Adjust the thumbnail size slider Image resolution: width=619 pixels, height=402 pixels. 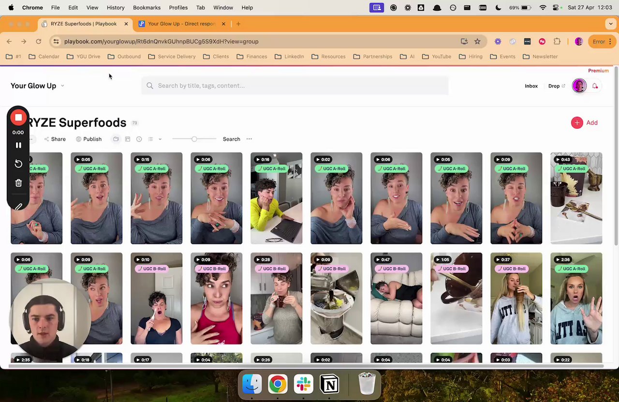[x=194, y=139]
